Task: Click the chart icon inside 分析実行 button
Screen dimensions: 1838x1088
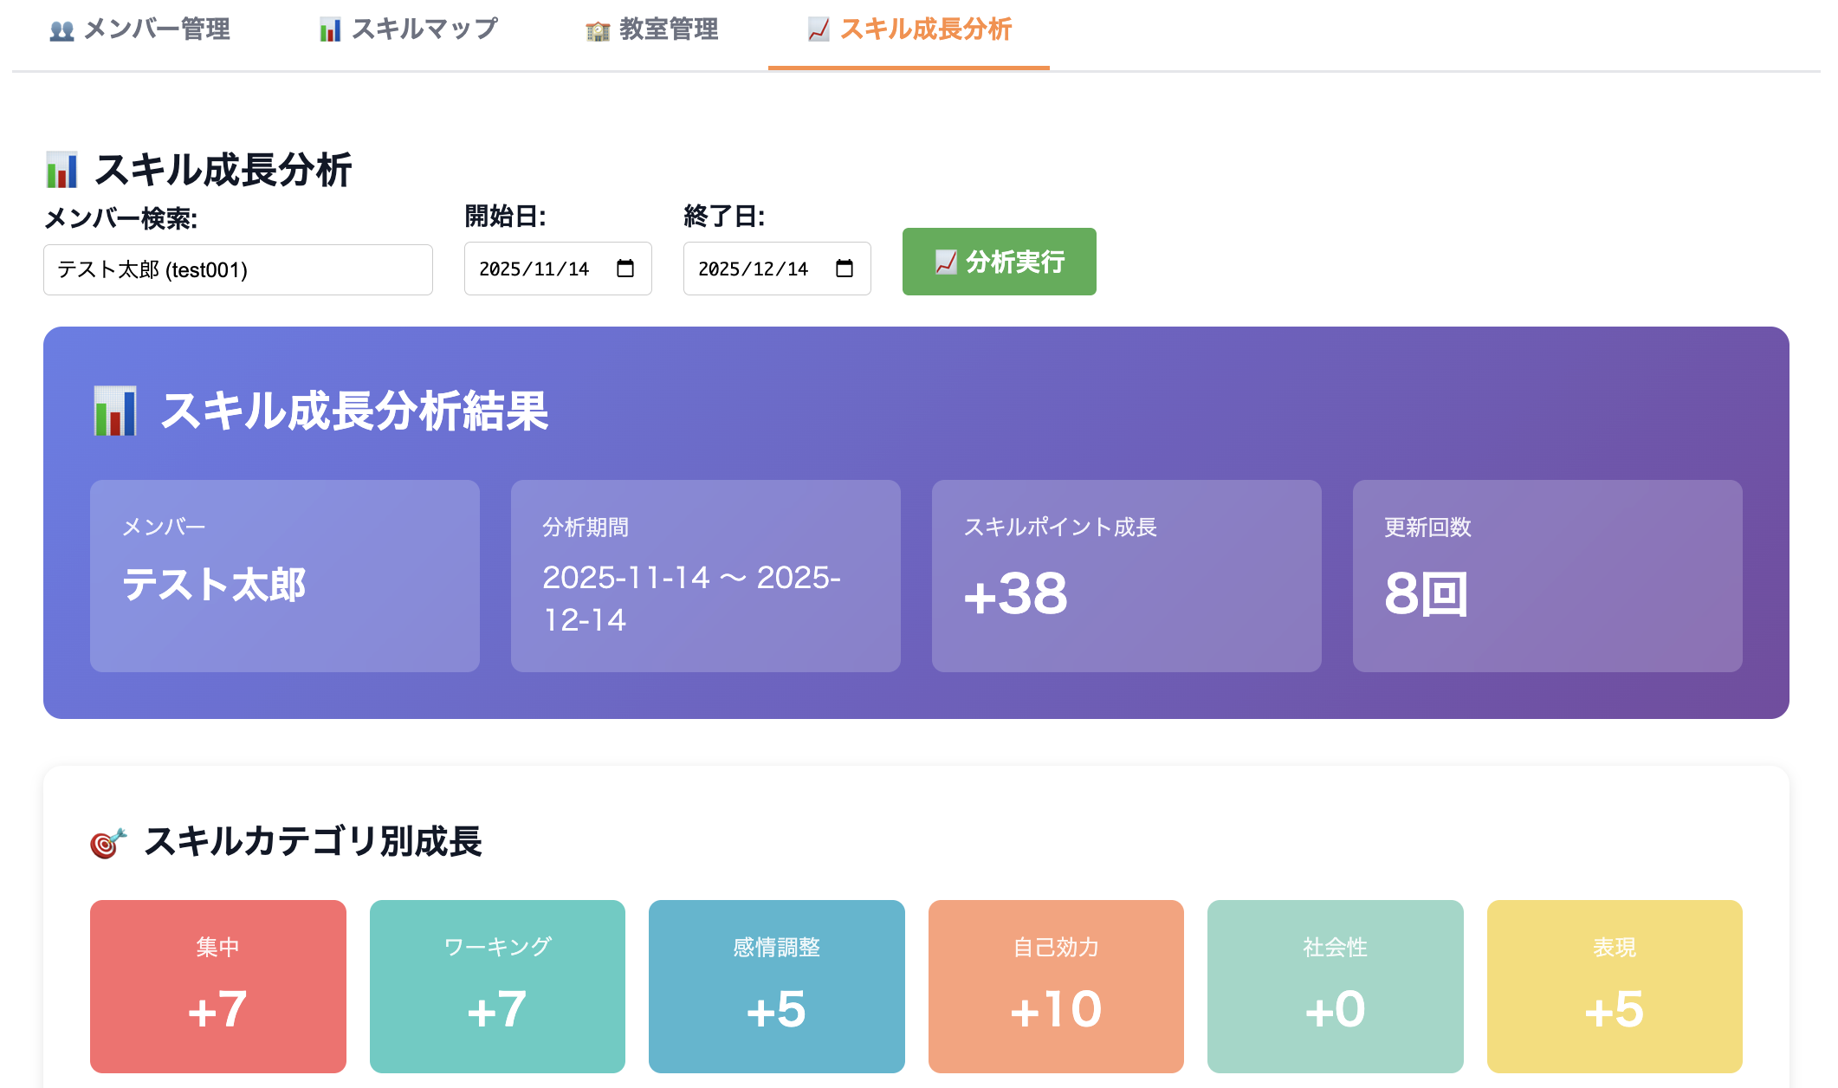Action: click(946, 262)
